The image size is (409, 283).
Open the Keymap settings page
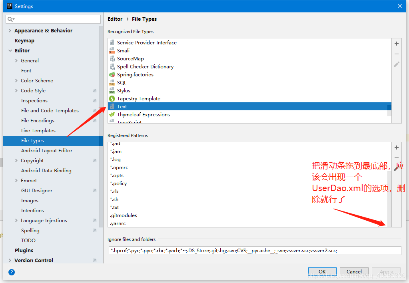(24, 41)
